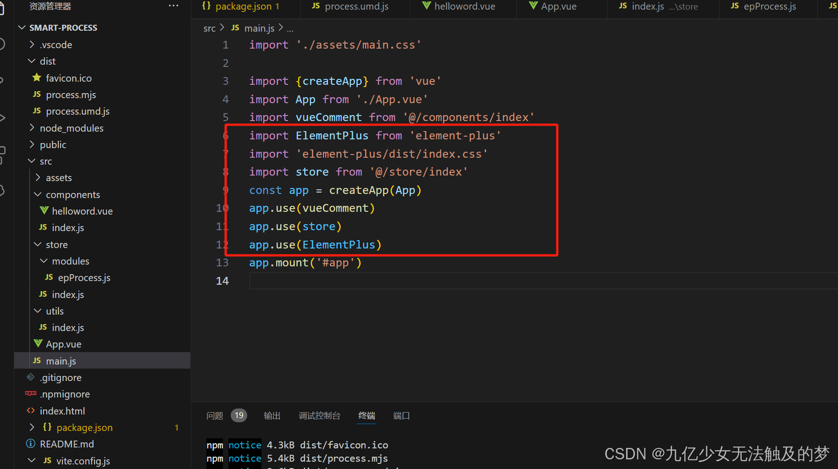Open the 问题 problems panel tab
Screen dimensions: 838x469
tap(215, 416)
